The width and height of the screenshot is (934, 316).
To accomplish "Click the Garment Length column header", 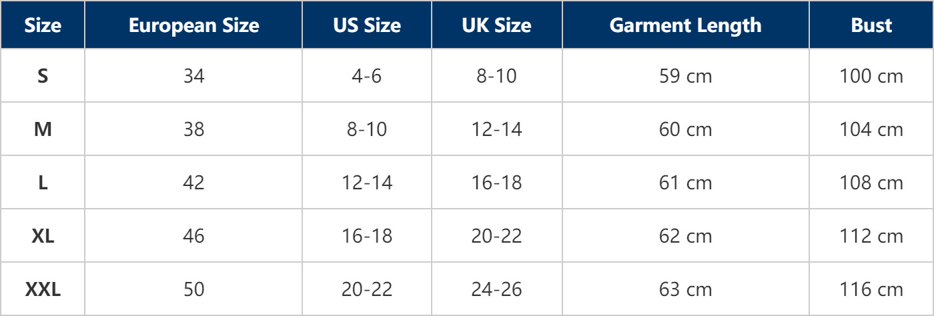I will [685, 25].
